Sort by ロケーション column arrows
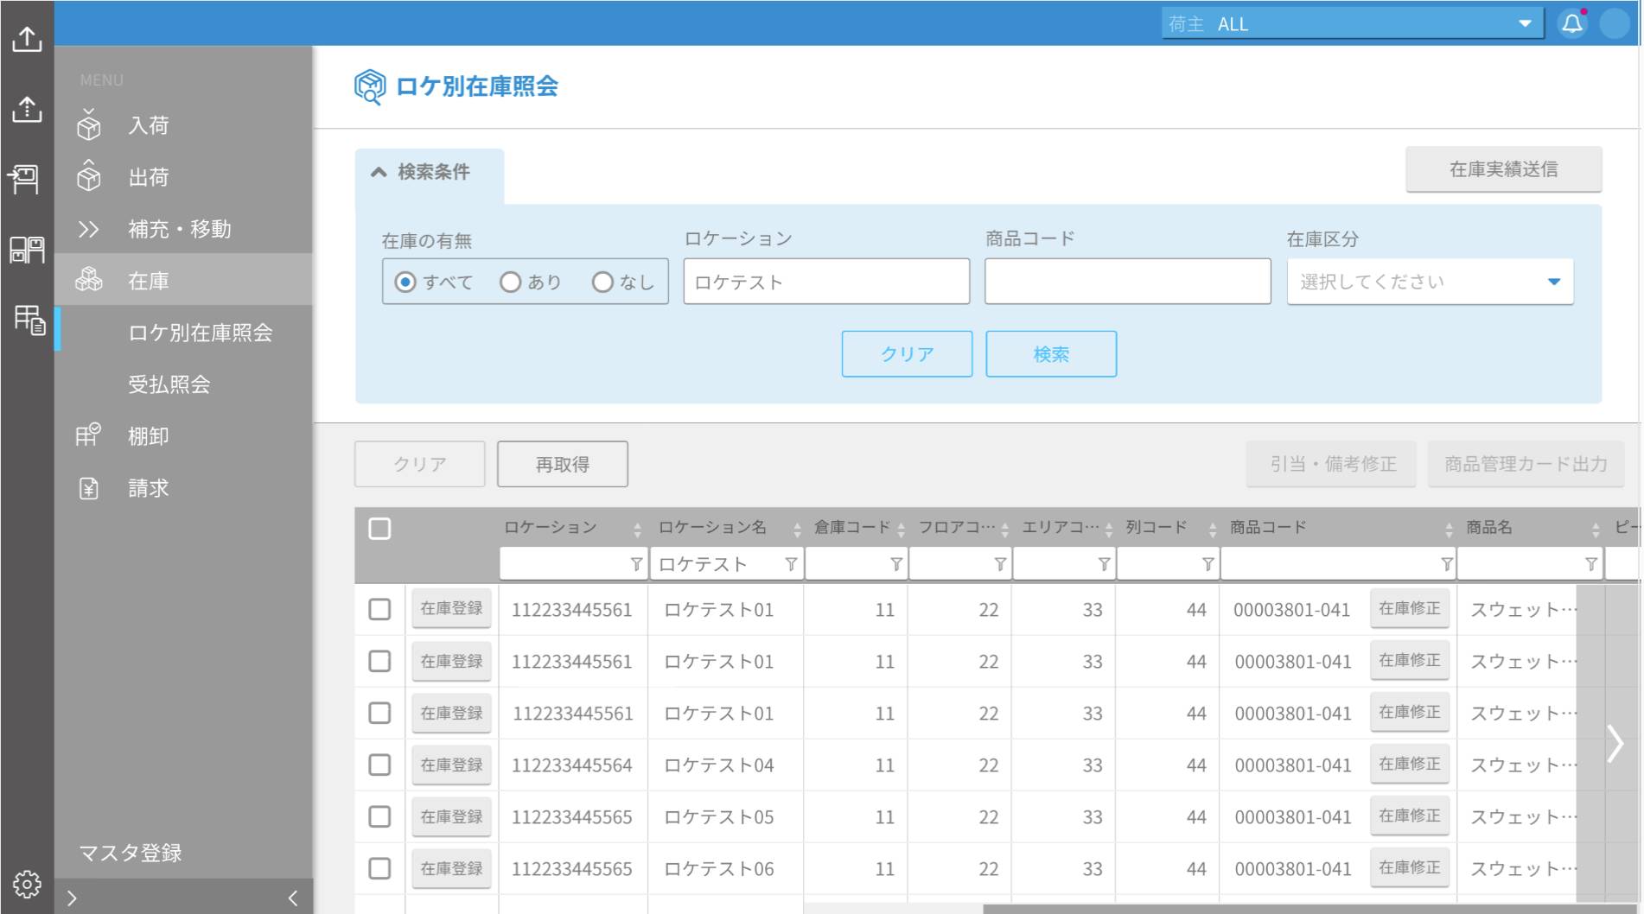 637,529
